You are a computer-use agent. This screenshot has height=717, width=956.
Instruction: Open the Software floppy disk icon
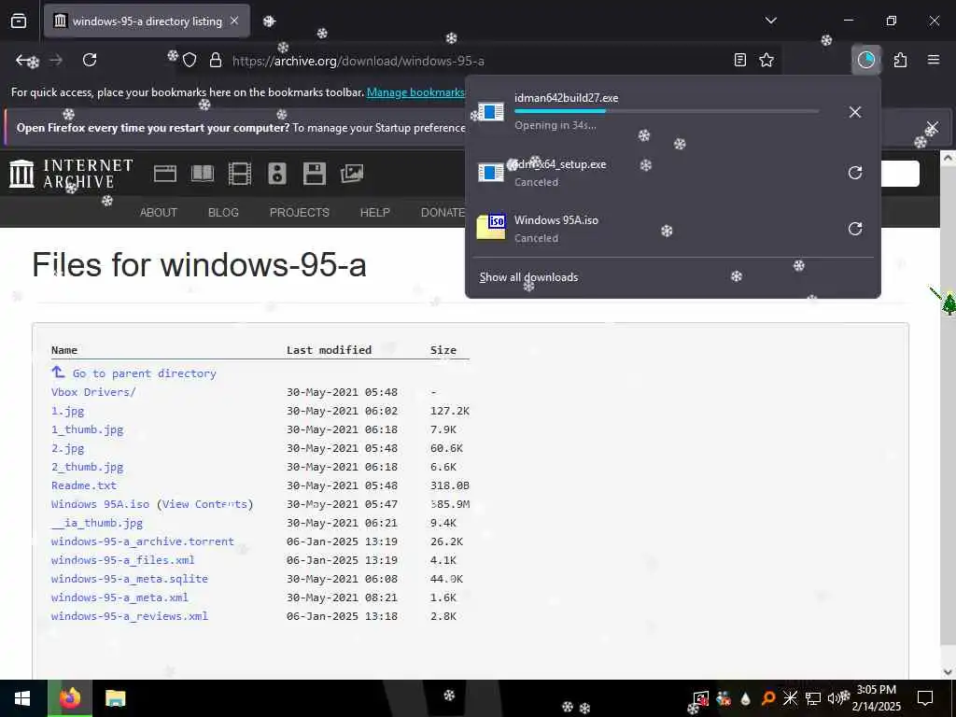(315, 174)
